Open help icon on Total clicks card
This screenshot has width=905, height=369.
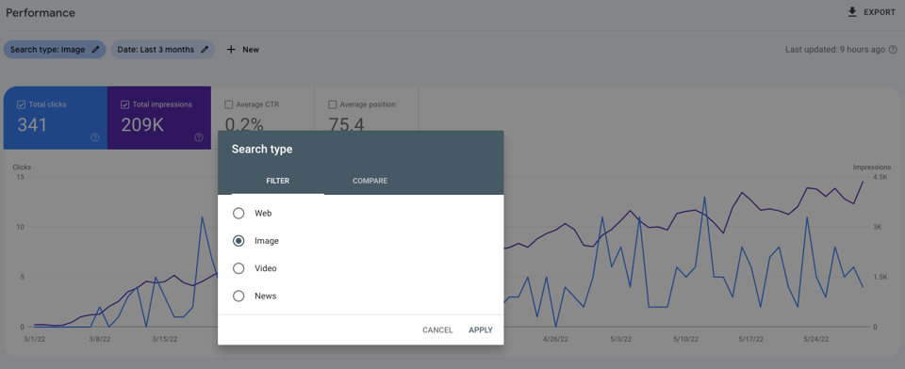95,137
